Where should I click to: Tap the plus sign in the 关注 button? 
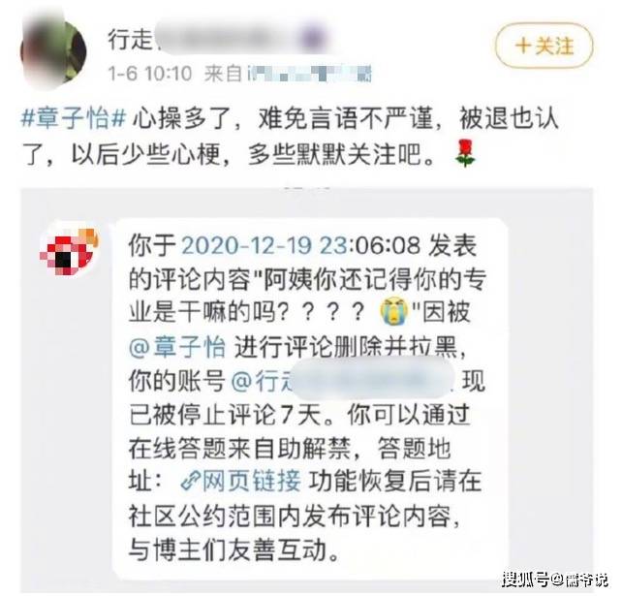click(523, 46)
